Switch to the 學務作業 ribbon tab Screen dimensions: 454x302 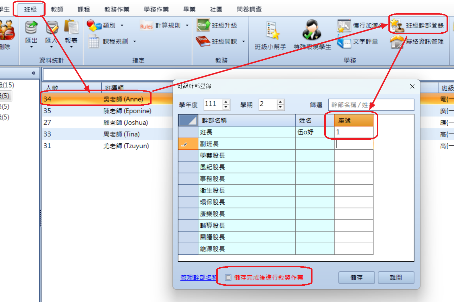coord(156,9)
